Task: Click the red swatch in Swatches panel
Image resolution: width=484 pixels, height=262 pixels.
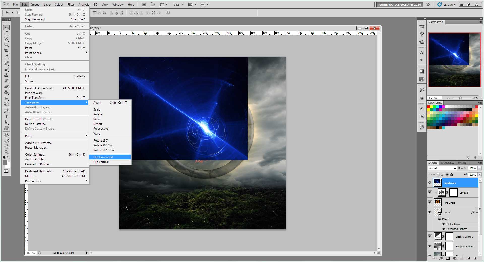Action: pos(428,107)
